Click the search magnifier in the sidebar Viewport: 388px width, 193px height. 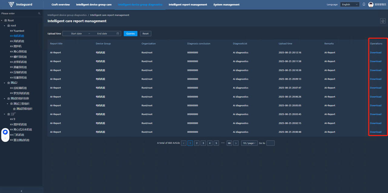pyautogui.click(x=39, y=14)
